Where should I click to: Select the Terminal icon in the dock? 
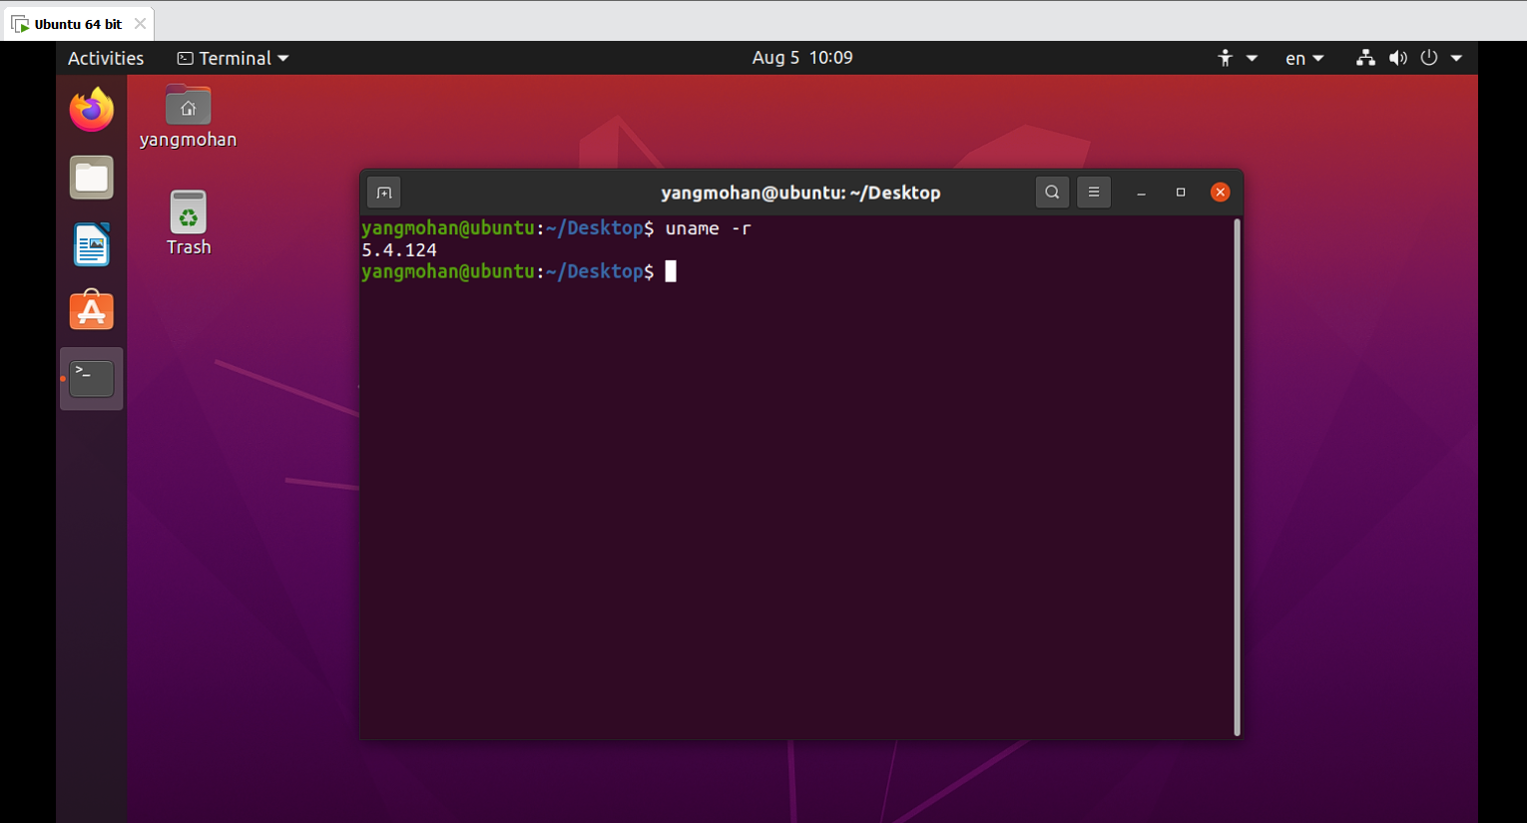(91, 378)
